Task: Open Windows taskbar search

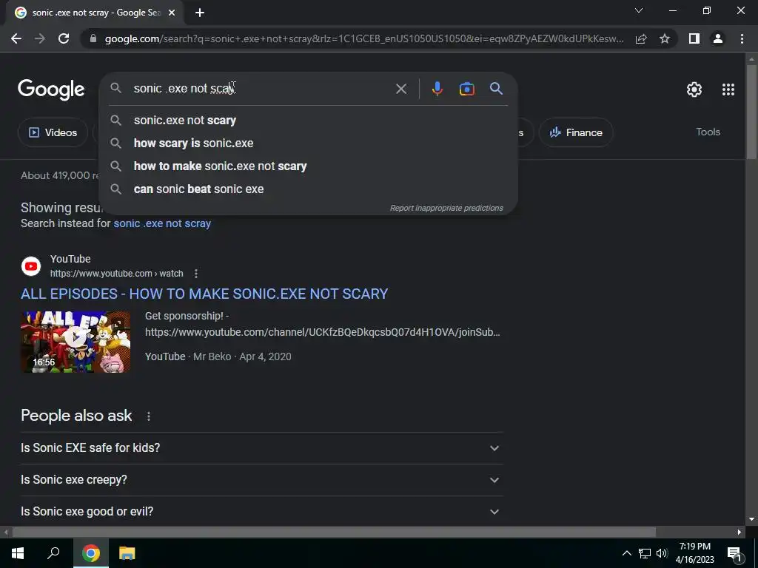Action: pyautogui.click(x=53, y=553)
